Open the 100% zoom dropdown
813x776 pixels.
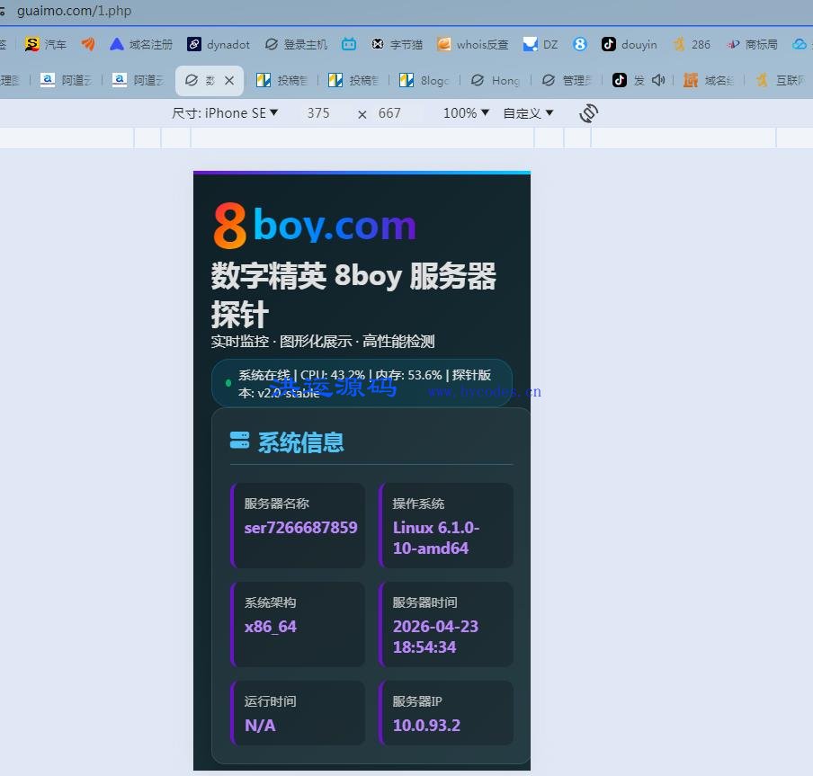(x=466, y=113)
